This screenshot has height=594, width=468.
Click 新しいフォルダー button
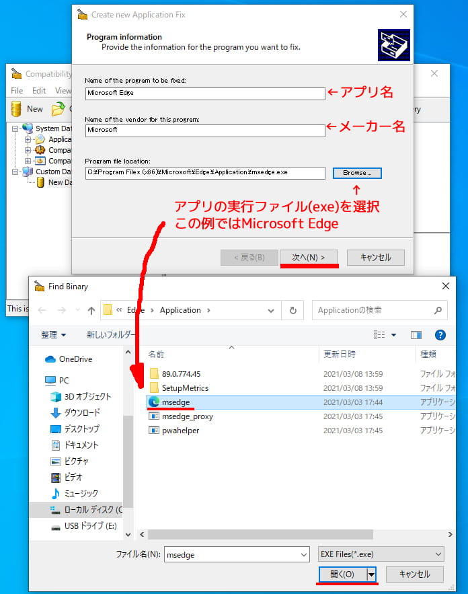pos(110,335)
